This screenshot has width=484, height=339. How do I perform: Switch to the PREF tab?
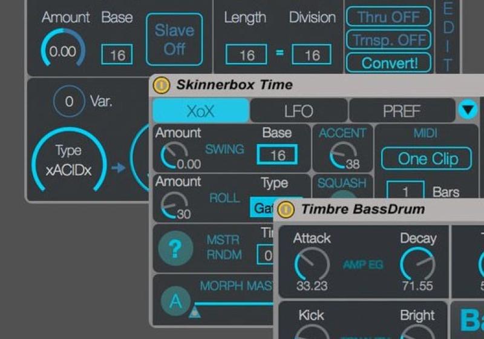coord(402,111)
